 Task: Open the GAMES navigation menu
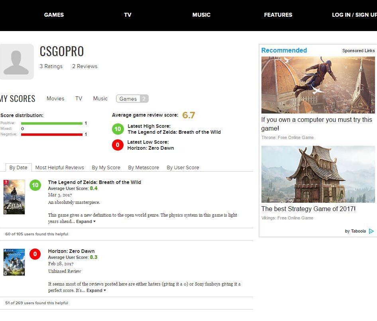54,15
